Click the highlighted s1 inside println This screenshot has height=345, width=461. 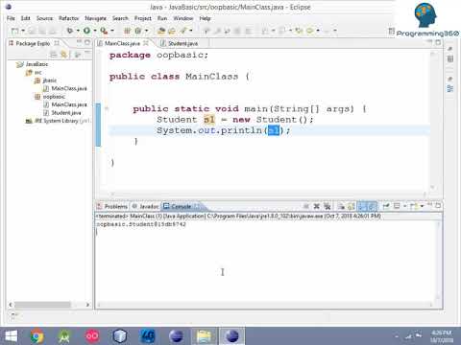click(x=274, y=130)
